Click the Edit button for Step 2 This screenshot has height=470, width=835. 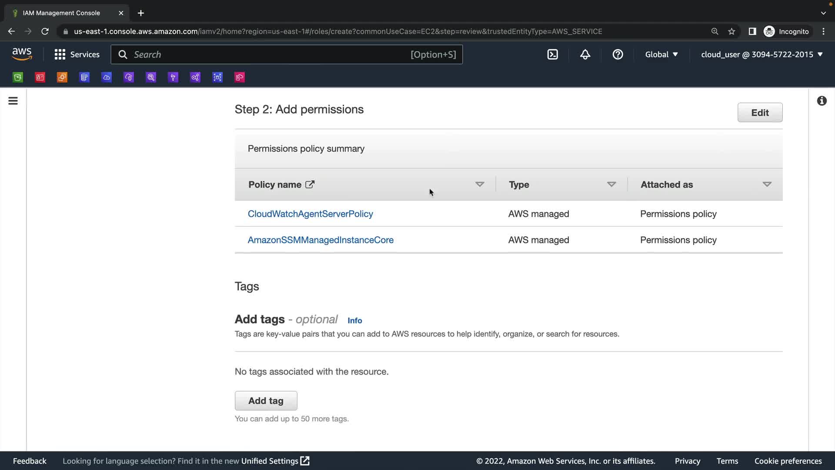point(760,113)
